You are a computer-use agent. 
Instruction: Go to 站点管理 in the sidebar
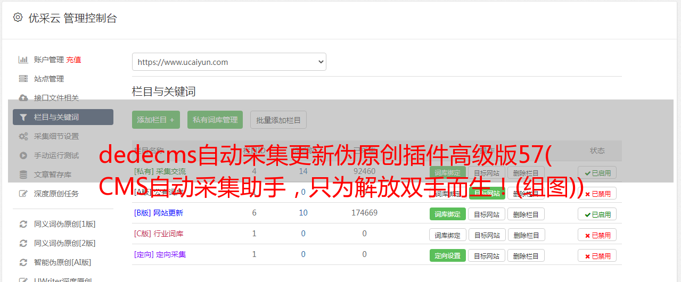pos(49,79)
